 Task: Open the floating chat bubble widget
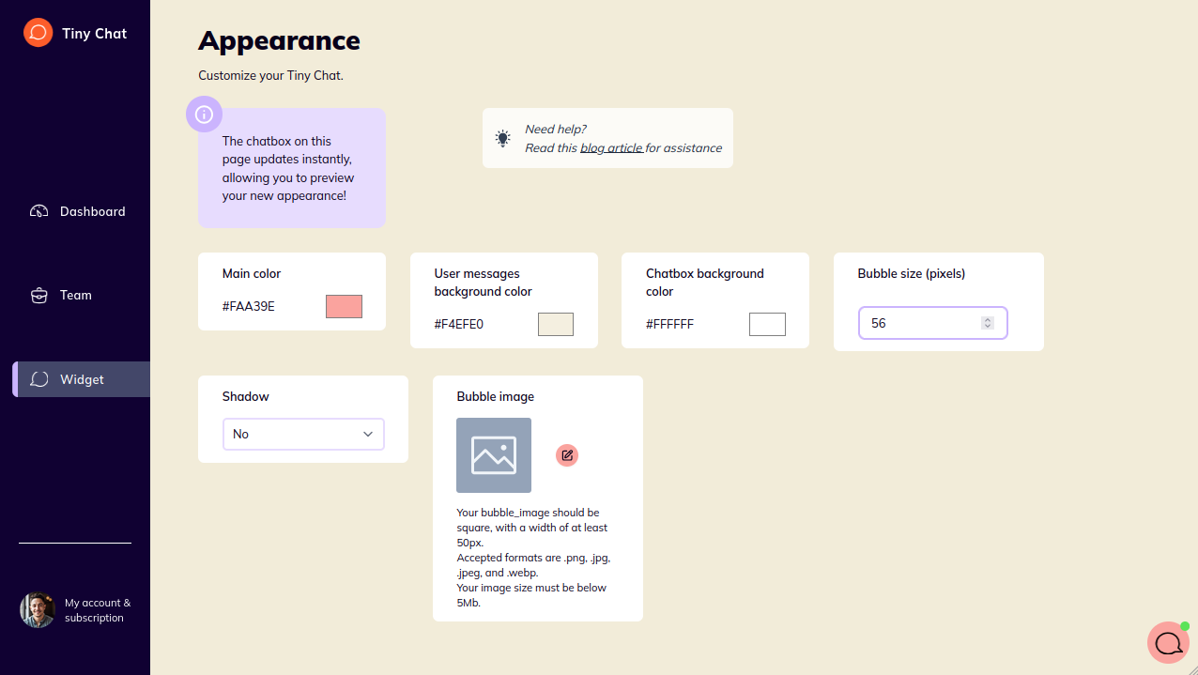(1168, 643)
